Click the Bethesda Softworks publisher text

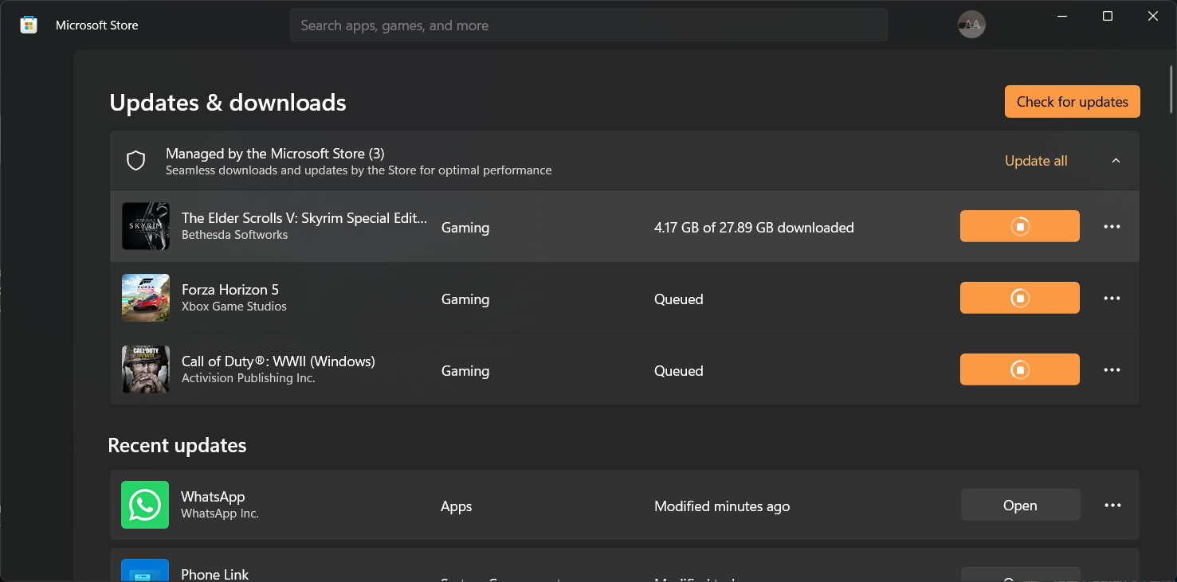[235, 235]
